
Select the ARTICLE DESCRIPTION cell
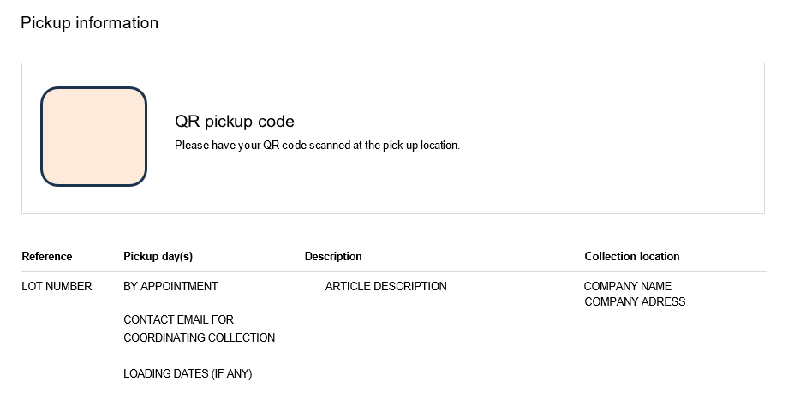coord(385,287)
